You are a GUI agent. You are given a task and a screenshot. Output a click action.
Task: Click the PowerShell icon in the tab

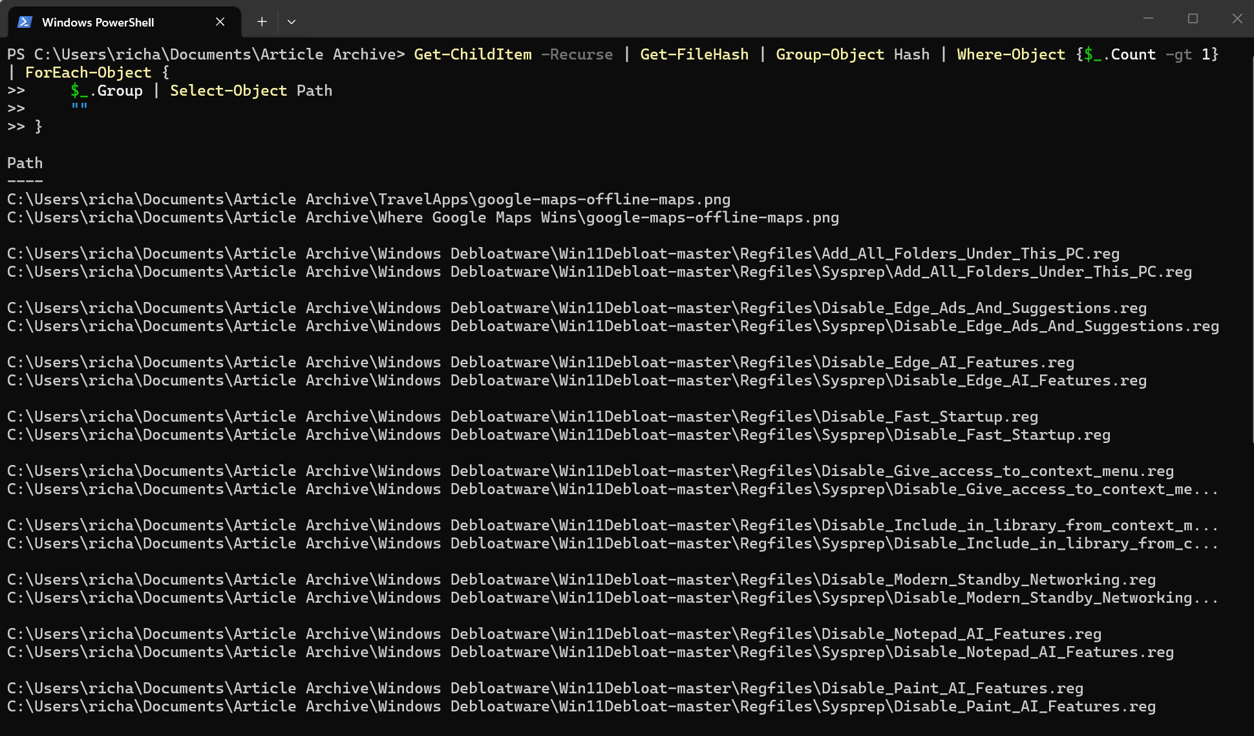pyautogui.click(x=25, y=22)
